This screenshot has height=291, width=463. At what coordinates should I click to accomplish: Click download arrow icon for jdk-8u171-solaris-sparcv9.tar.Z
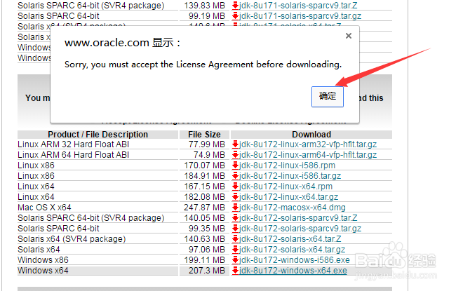click(x=235, y=6)
